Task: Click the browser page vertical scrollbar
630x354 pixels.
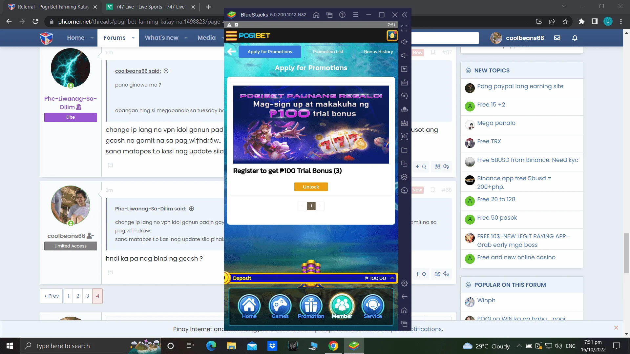Action: pos(626,253)
